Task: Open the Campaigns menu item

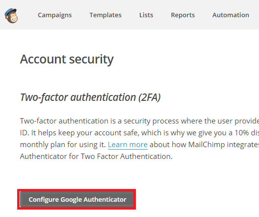Action: (x=54, y=15)
